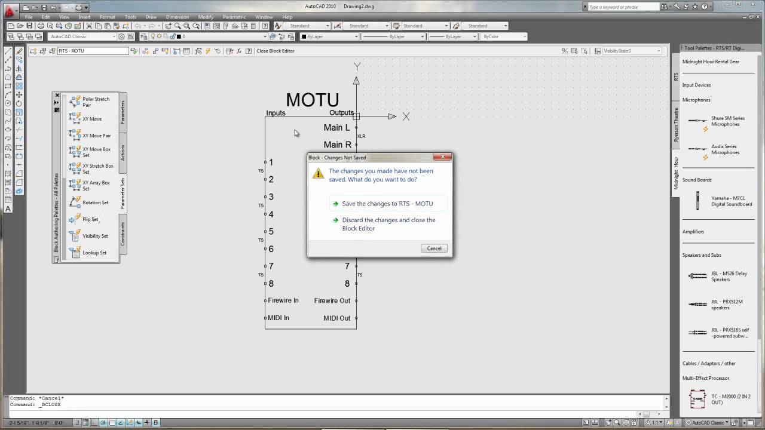Toggle Object Snap Tracking status button

pos(121,422)
